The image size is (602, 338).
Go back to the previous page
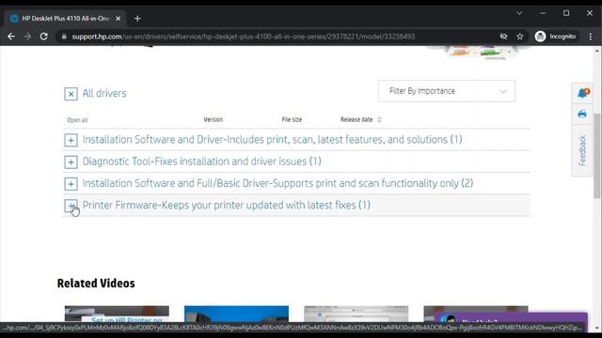coord(11,37)
